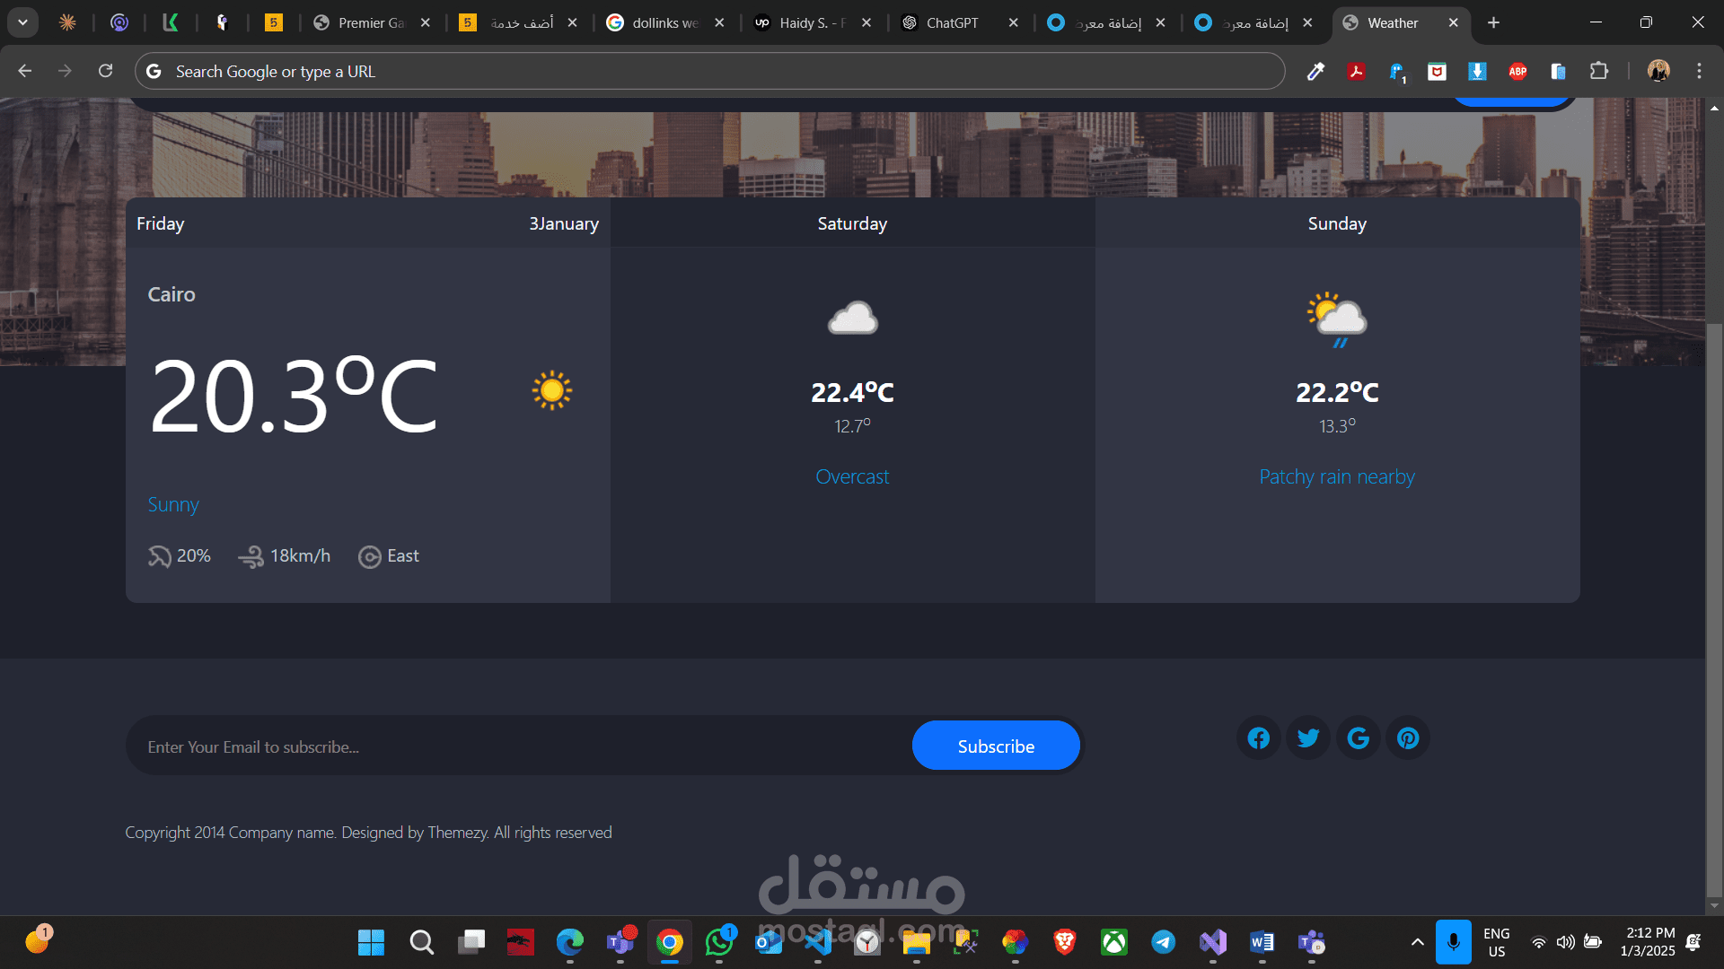
Task: Open WhatsApp from the taskbar
Action: point(719,942)
